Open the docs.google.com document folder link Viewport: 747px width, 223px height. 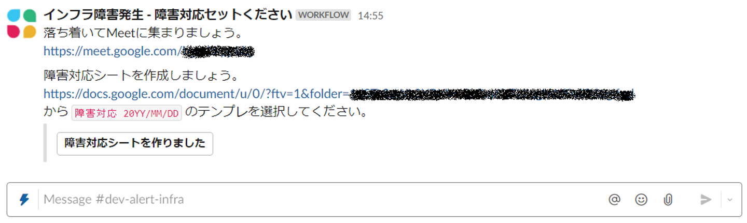coord(339,94)
